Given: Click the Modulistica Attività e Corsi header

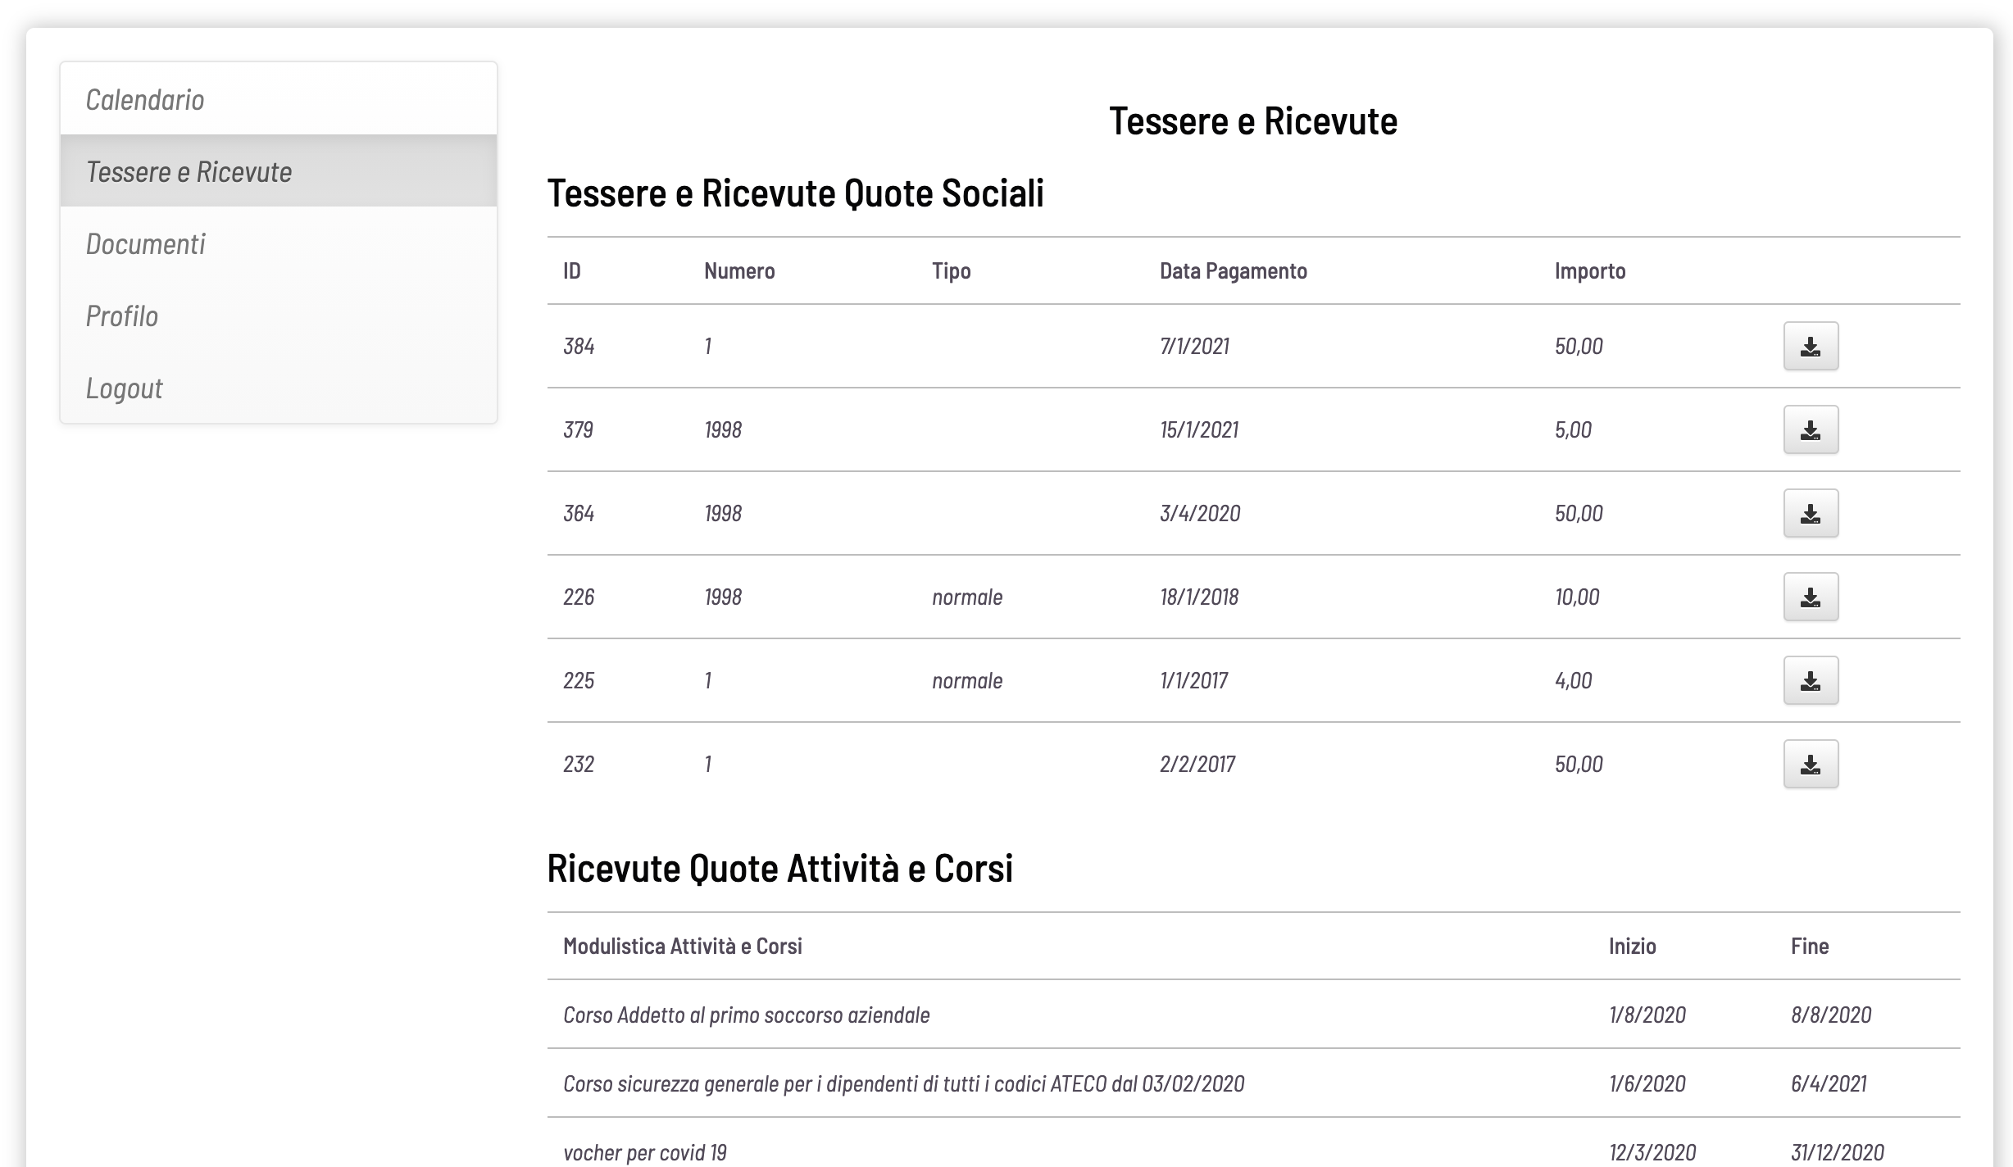Looking at the screenshot, I should pyautogui.click(x=684, y=946).
